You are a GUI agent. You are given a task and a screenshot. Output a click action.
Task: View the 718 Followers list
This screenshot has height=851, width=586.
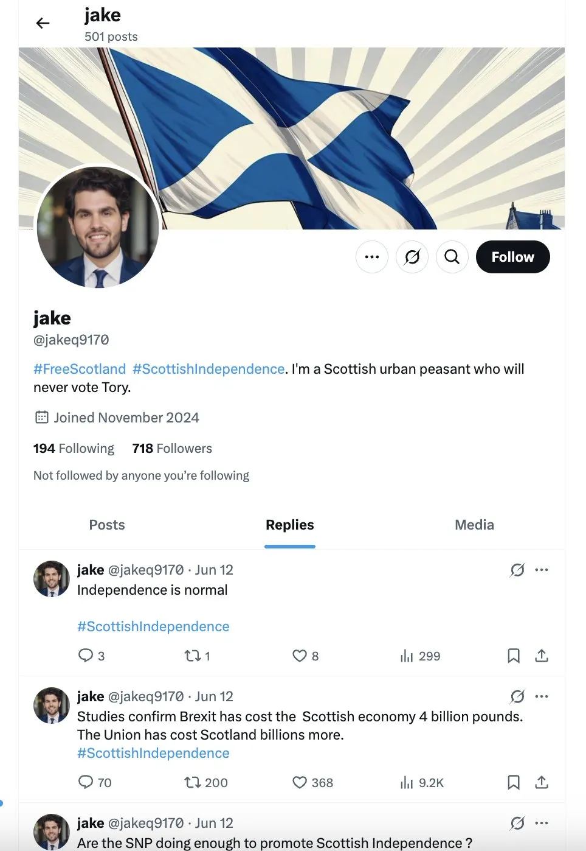172,449
